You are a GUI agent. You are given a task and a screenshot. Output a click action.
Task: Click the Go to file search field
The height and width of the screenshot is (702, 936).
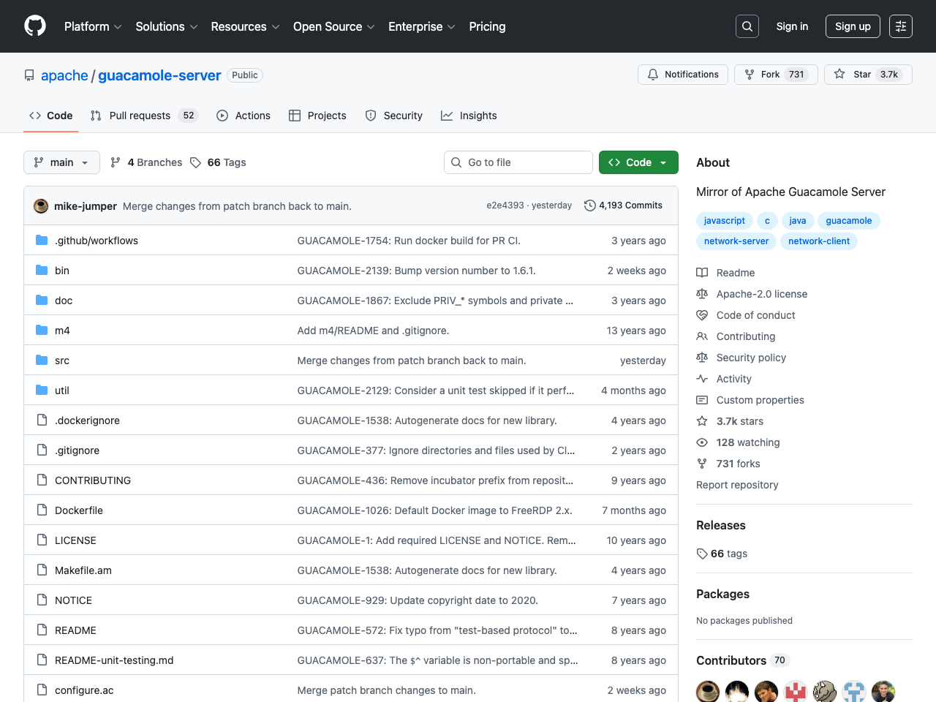518,162
